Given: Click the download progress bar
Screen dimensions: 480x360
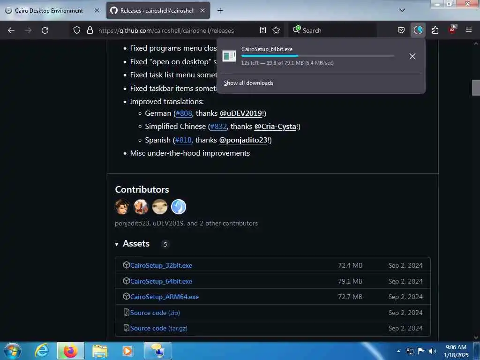Looking at the screenshot, I should (x=317, y=56).
